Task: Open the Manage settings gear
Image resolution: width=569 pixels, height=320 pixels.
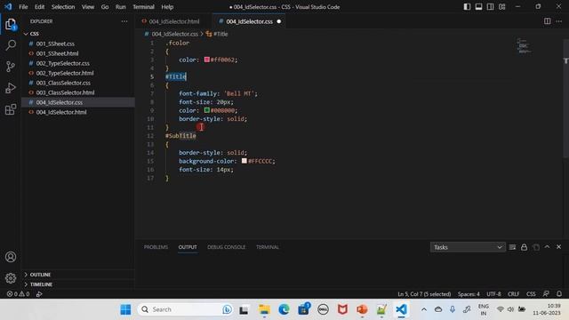Action: (x=11, y=278)
